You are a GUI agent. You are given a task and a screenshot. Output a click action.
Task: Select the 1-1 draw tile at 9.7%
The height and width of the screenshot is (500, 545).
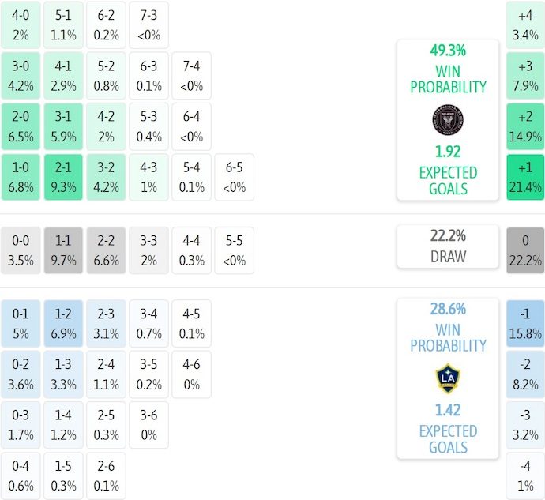click(63, 250)
